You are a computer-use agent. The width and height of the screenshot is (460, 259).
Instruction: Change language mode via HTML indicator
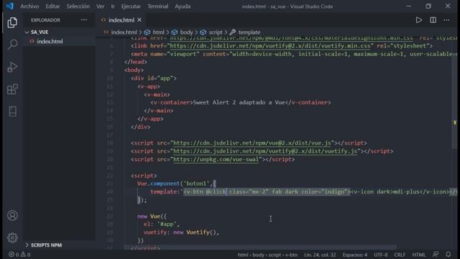[x=418, y=255]
